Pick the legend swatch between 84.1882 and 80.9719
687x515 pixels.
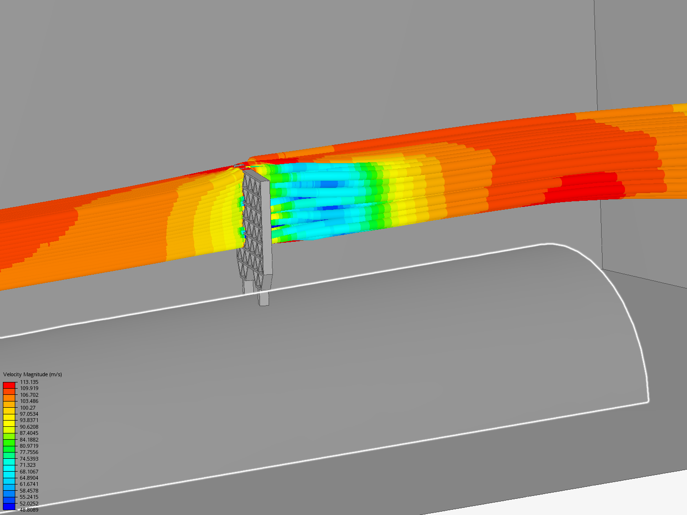[x=9, y=443]
